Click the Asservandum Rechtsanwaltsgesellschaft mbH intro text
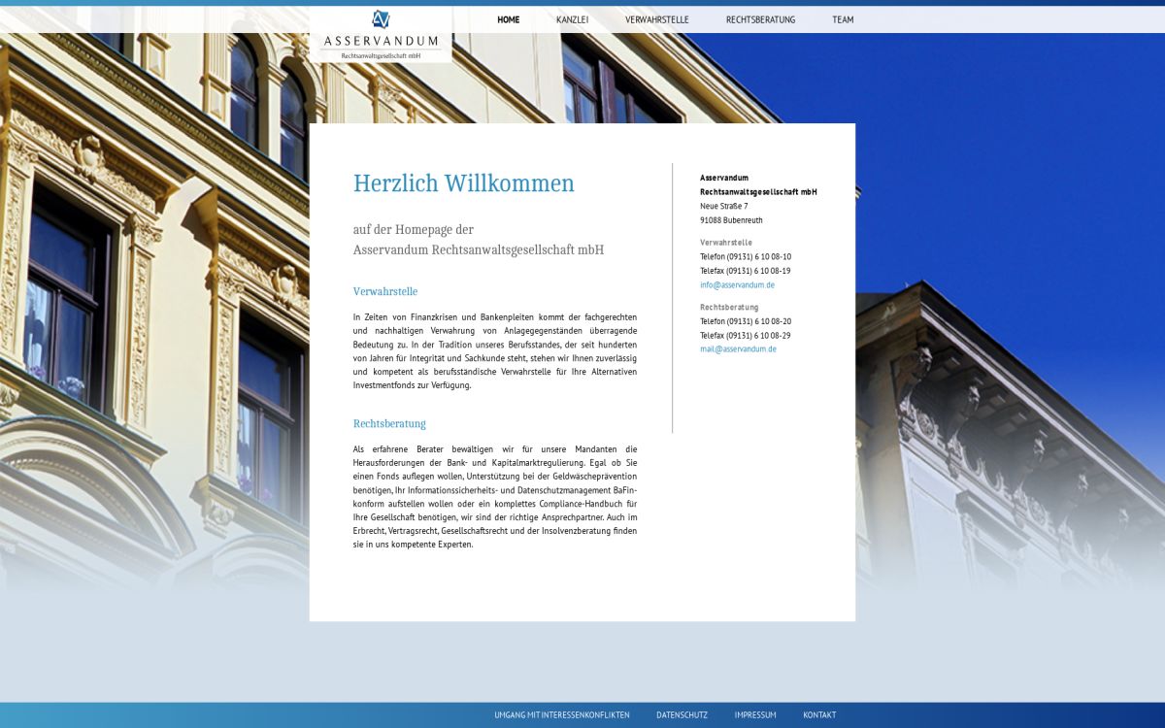 (x=478, y=248)
